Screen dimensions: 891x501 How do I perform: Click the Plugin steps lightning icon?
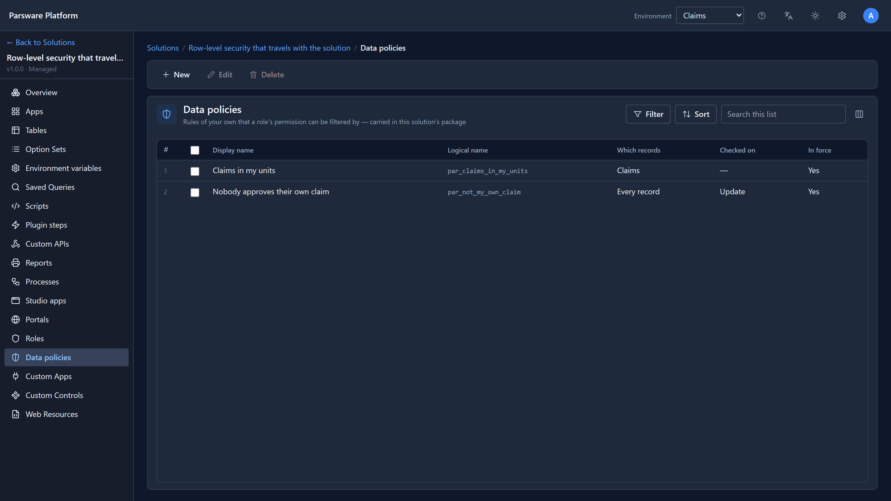tap(16, 225)
